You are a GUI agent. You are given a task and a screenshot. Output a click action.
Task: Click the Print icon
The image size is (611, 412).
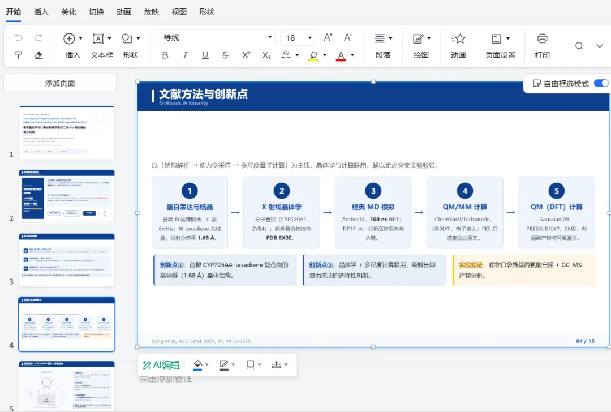coord(542,38)
